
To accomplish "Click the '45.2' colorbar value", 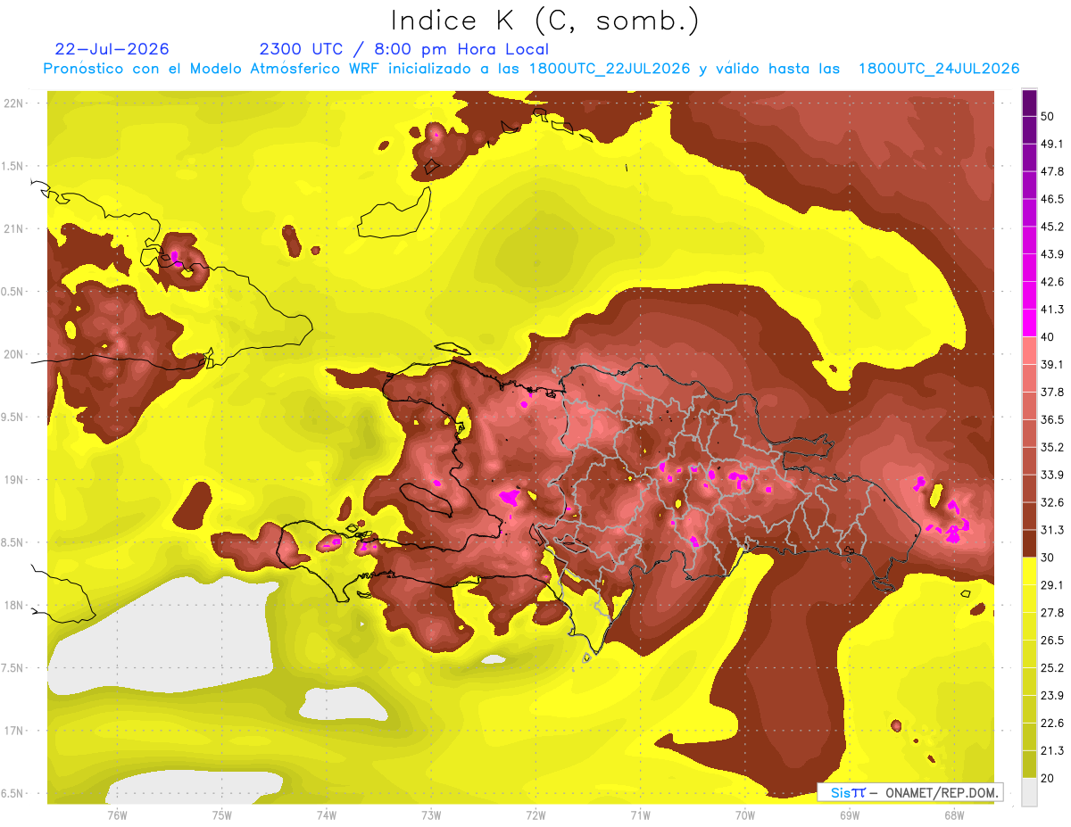I will coord(1052,227).
